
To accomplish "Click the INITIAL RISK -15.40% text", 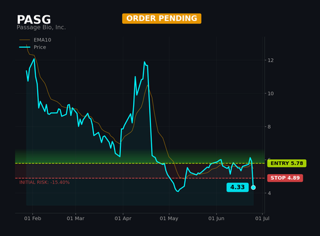I will [44, 182].
